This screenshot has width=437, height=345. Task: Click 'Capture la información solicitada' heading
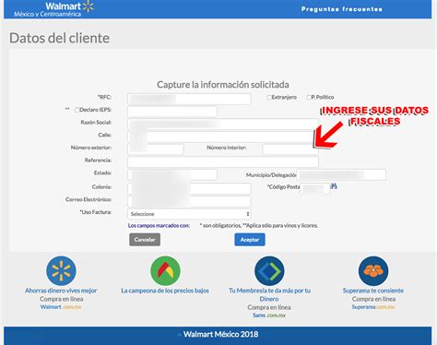[223, 85]
